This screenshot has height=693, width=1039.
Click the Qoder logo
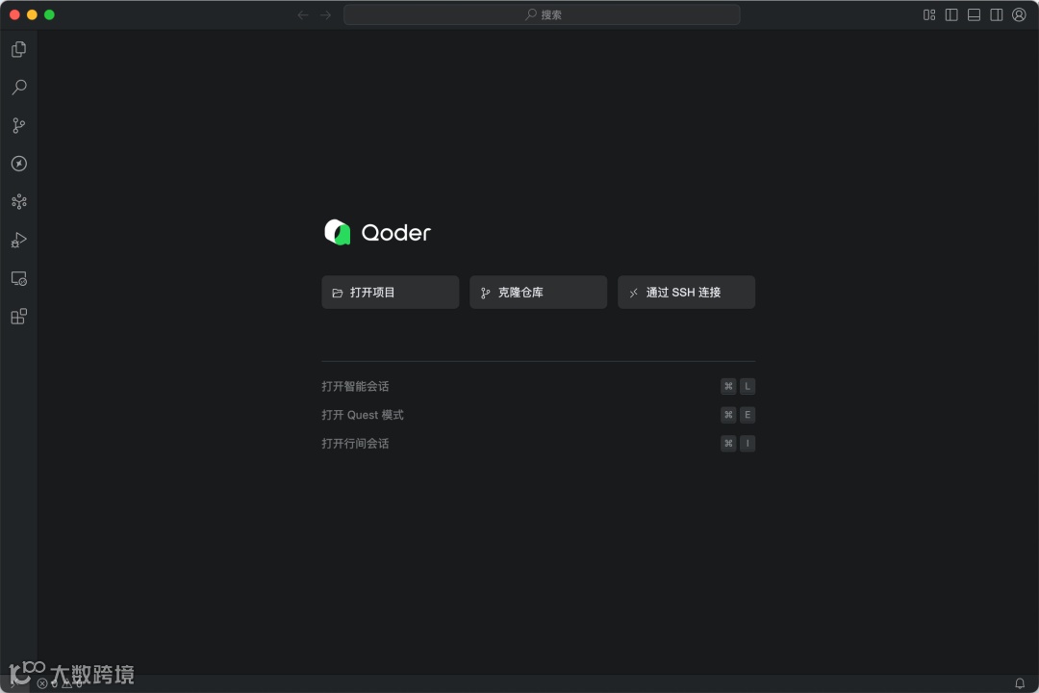coord(378,232)
